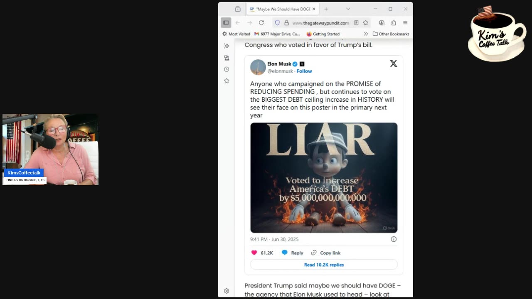Open sidebar AI chatbot sparkle icon
The height and width of the screenshot is (299, 532).
pos(227,46)
